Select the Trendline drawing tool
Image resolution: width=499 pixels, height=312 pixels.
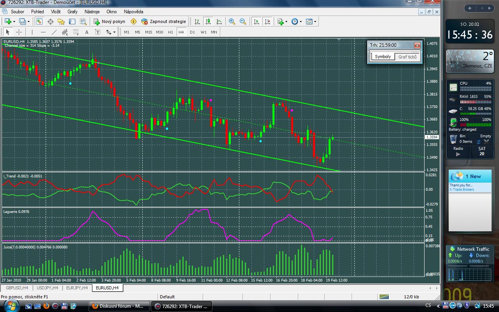[54, 32]
